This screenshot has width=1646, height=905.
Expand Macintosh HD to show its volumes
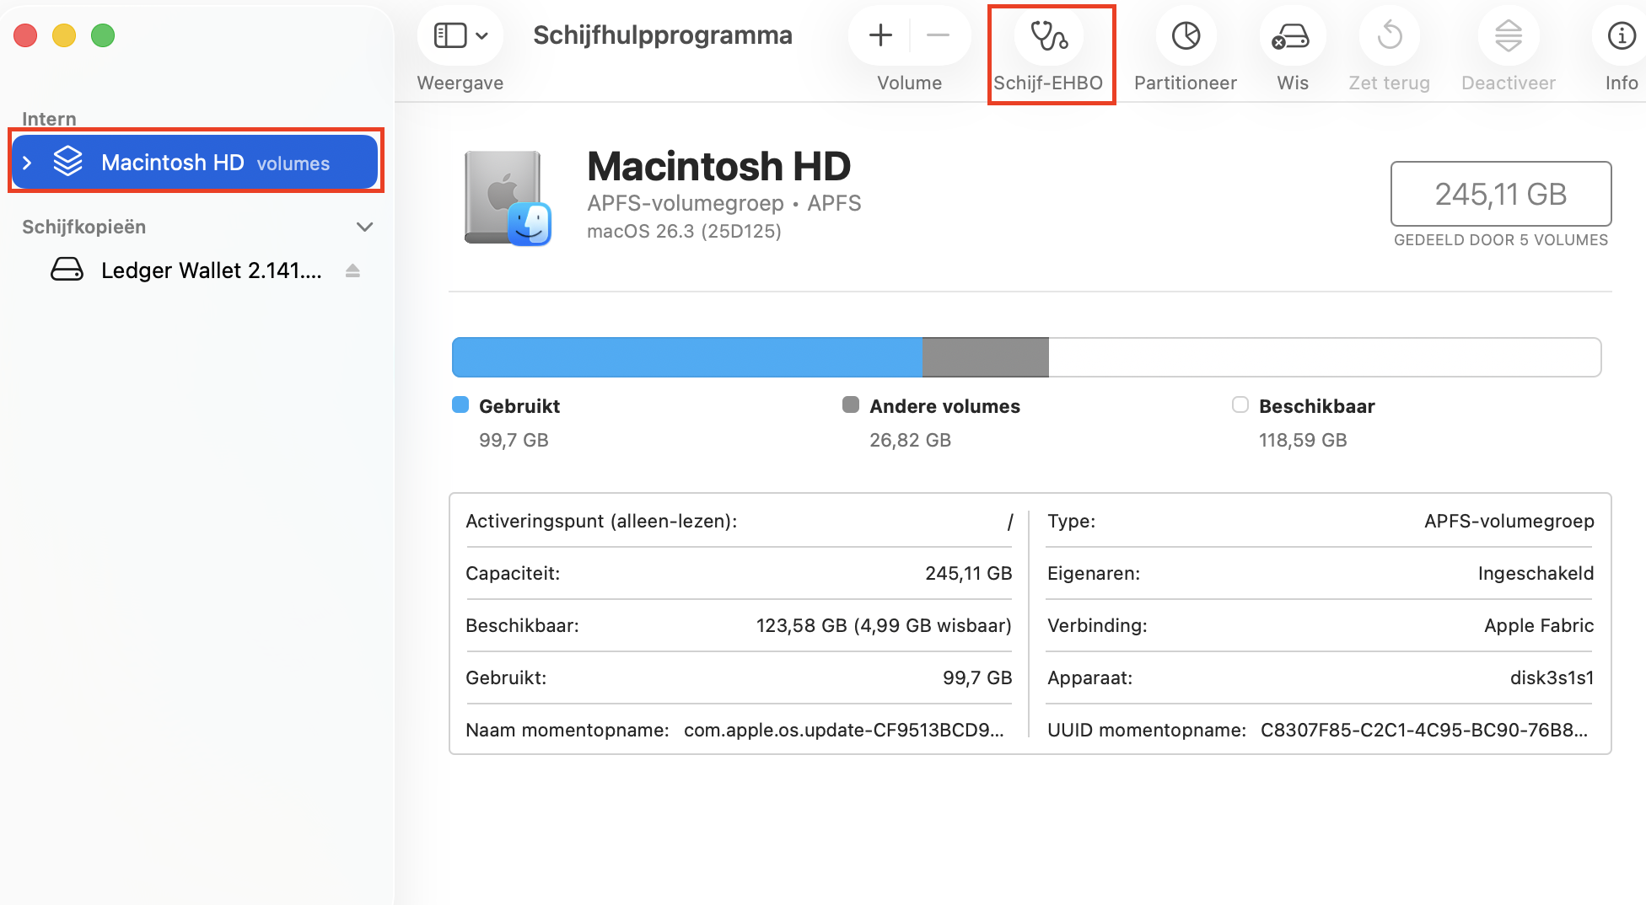pyautogui.click(x=26, y=162)
